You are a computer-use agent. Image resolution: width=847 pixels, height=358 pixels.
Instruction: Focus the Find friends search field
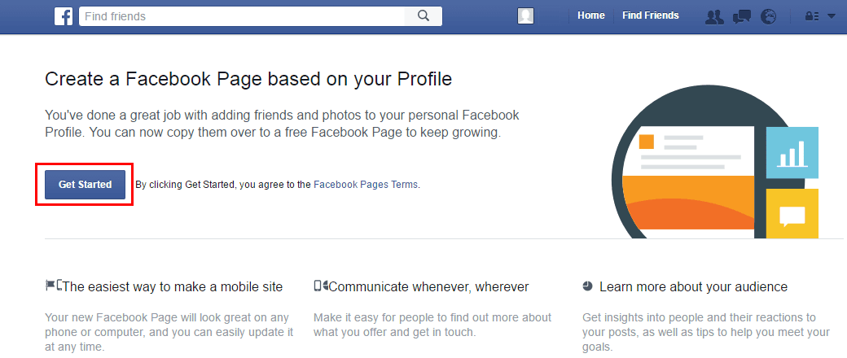pyautogui.click(x=242, y=16)
